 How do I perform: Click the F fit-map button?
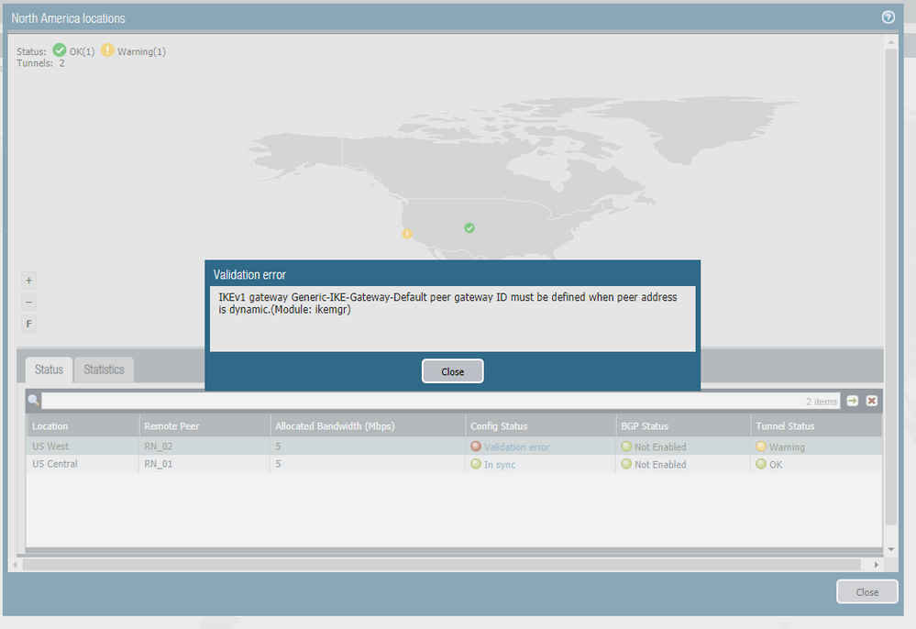point(29,324)
